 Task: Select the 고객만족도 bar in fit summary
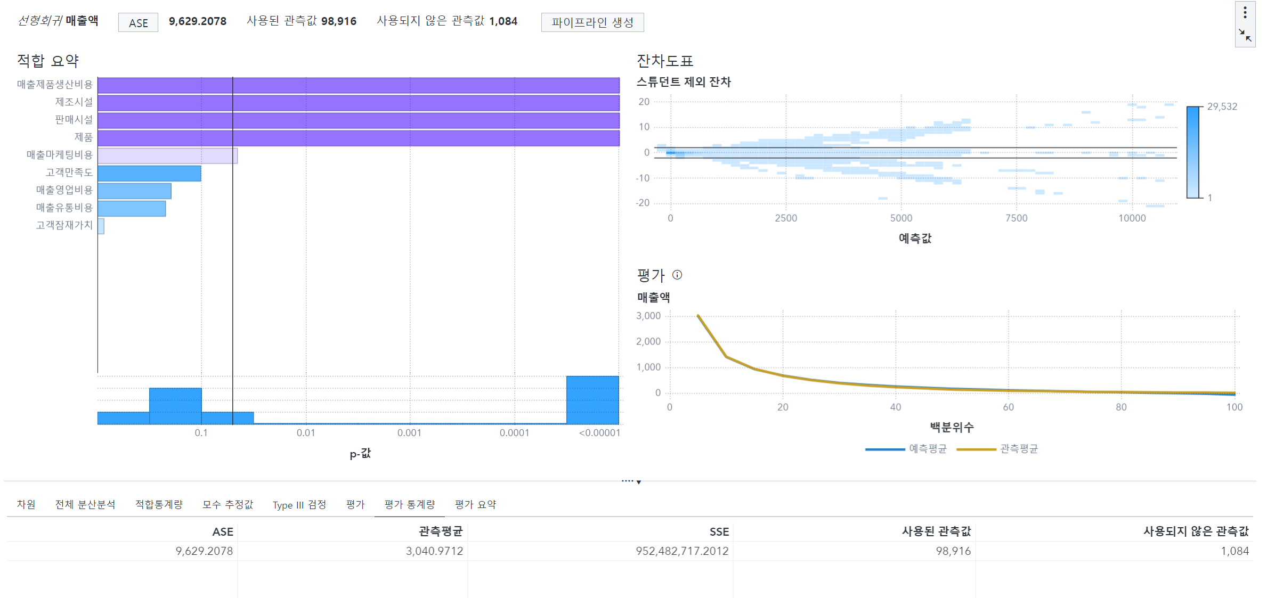pyautogui.click(x=149, y=173)
